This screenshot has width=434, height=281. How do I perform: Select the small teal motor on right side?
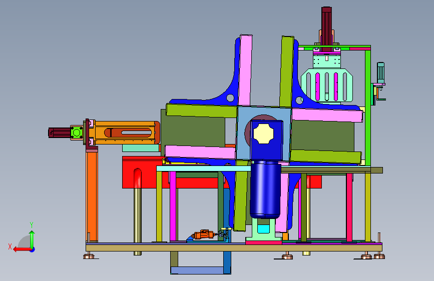click(380, 72)
